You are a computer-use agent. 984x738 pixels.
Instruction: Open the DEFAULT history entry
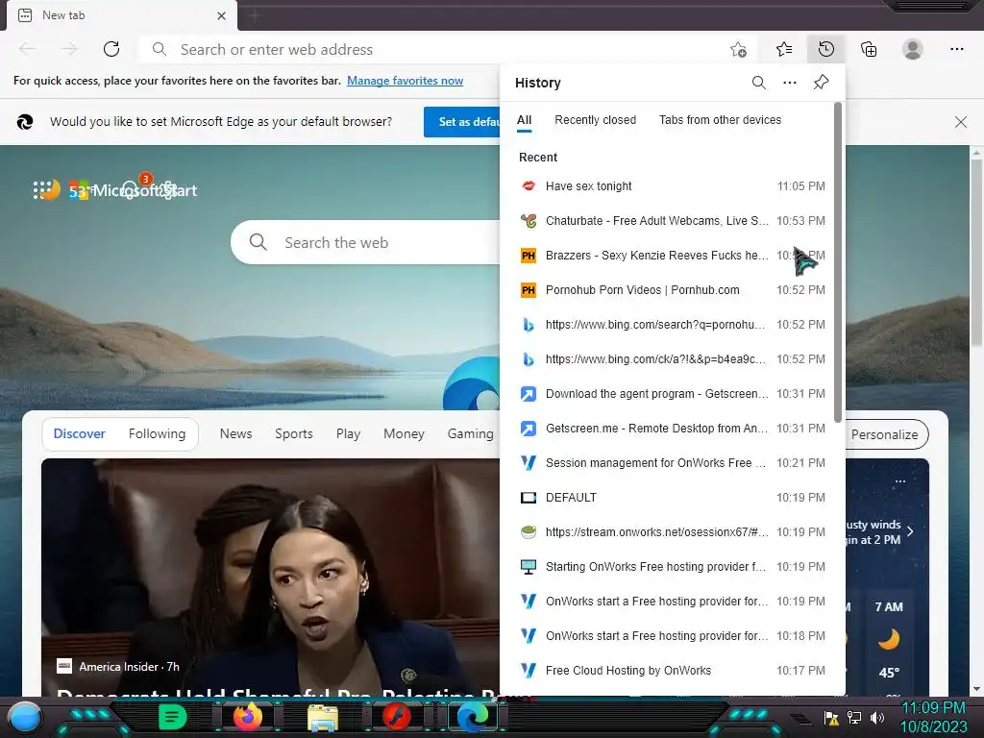point(672,497)
